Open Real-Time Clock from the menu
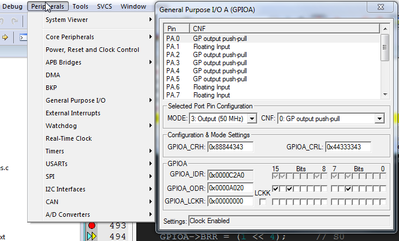399x241 pixels. 69,138
